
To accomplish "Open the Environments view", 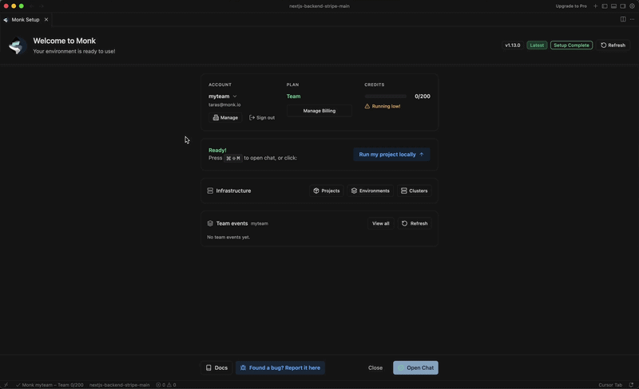I will 370,191.
